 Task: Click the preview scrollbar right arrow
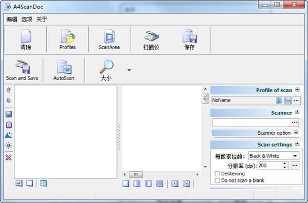[198, 174]
